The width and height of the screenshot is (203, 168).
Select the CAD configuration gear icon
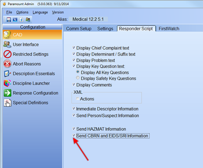[7, 34]
